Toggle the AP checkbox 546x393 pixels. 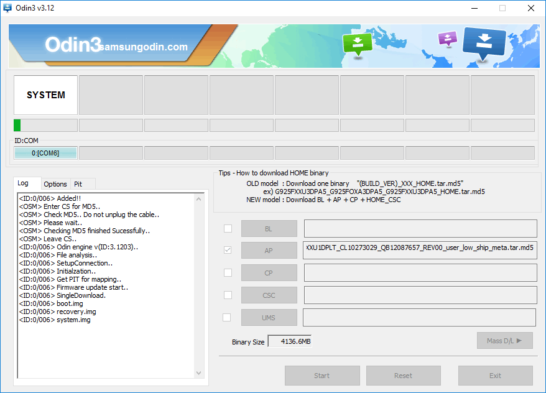click(x=228, y=250)
